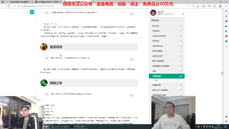Go back with browser back arrow

pyautogui.click(x=3, y=6)
